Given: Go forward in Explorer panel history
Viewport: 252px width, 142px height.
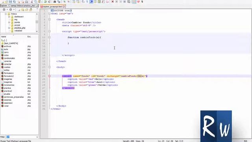Looking at the screenshot, I should (11, 9).
